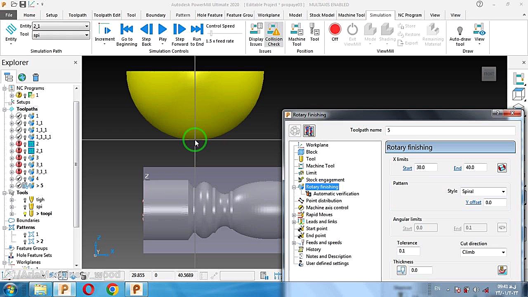The width and height of the screenshot is (528, 297).
Task: Open the NC Program ribbon tab
Action: click(x=409, y=15)
